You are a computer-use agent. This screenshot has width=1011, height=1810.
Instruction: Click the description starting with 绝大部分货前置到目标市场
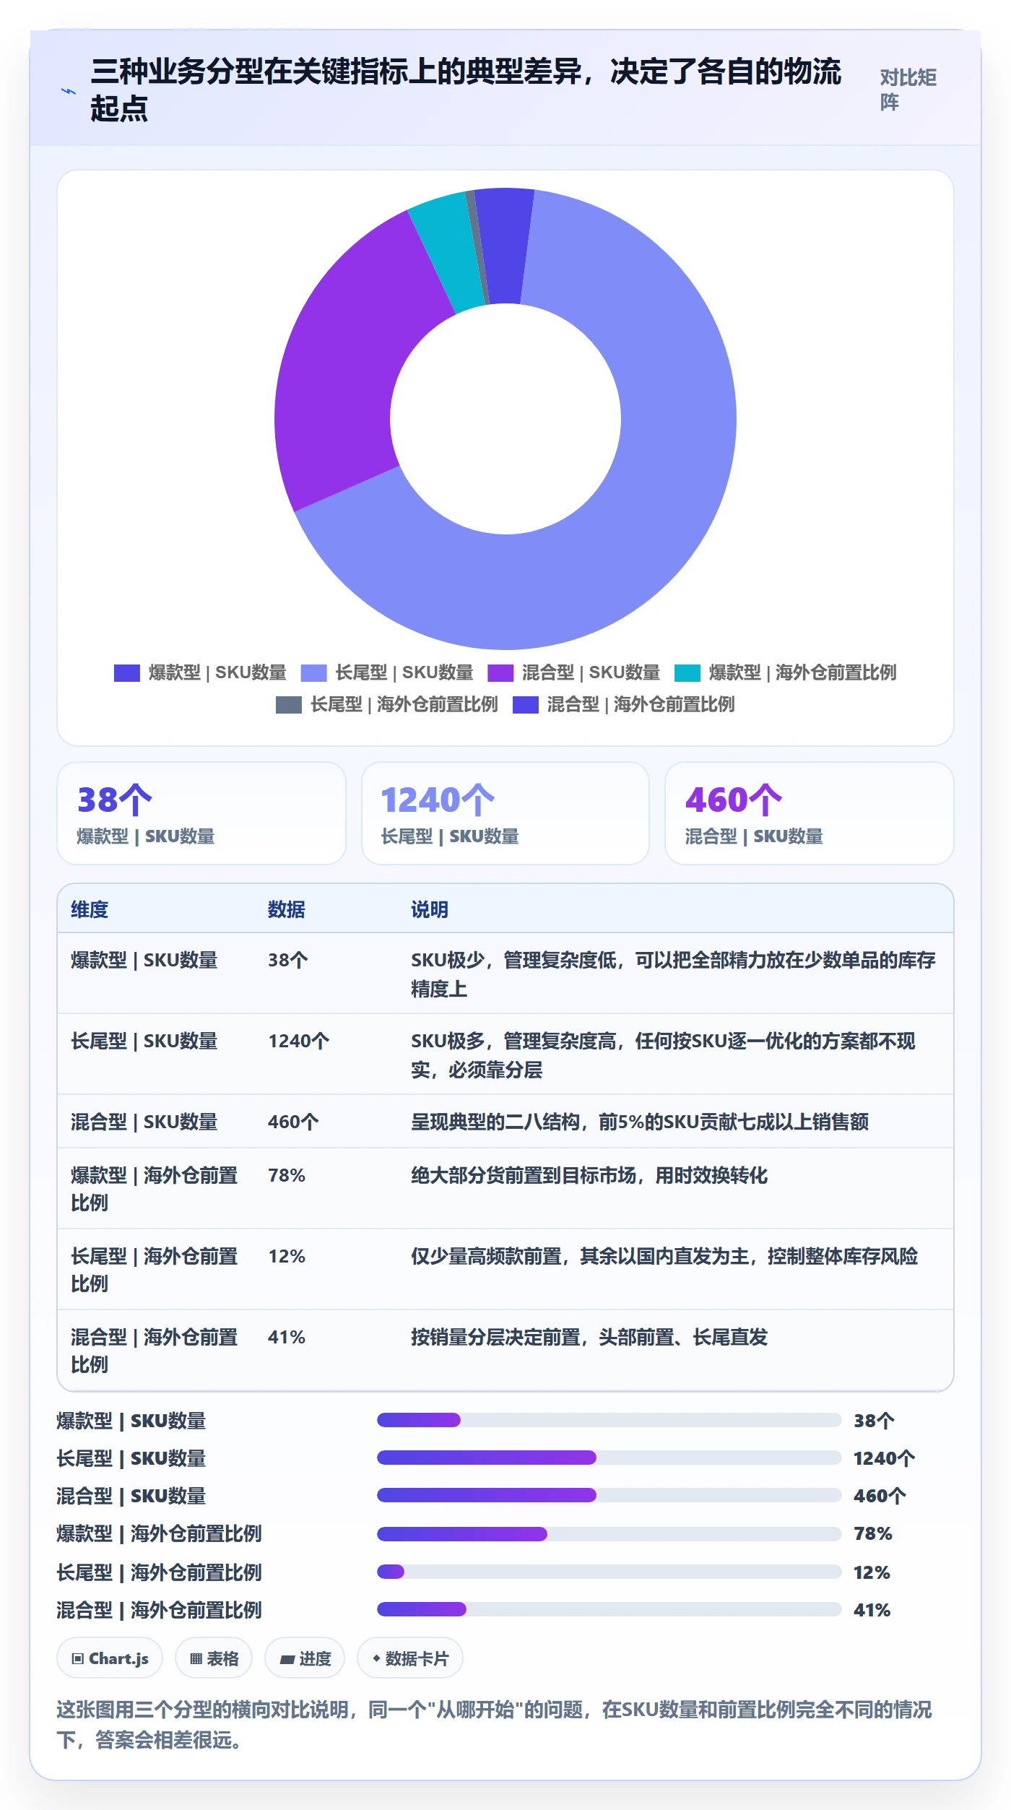coord(589,1175)
